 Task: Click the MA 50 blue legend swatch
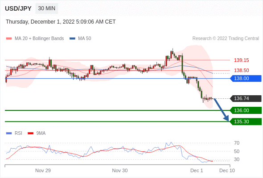click(x=72, y=39)
